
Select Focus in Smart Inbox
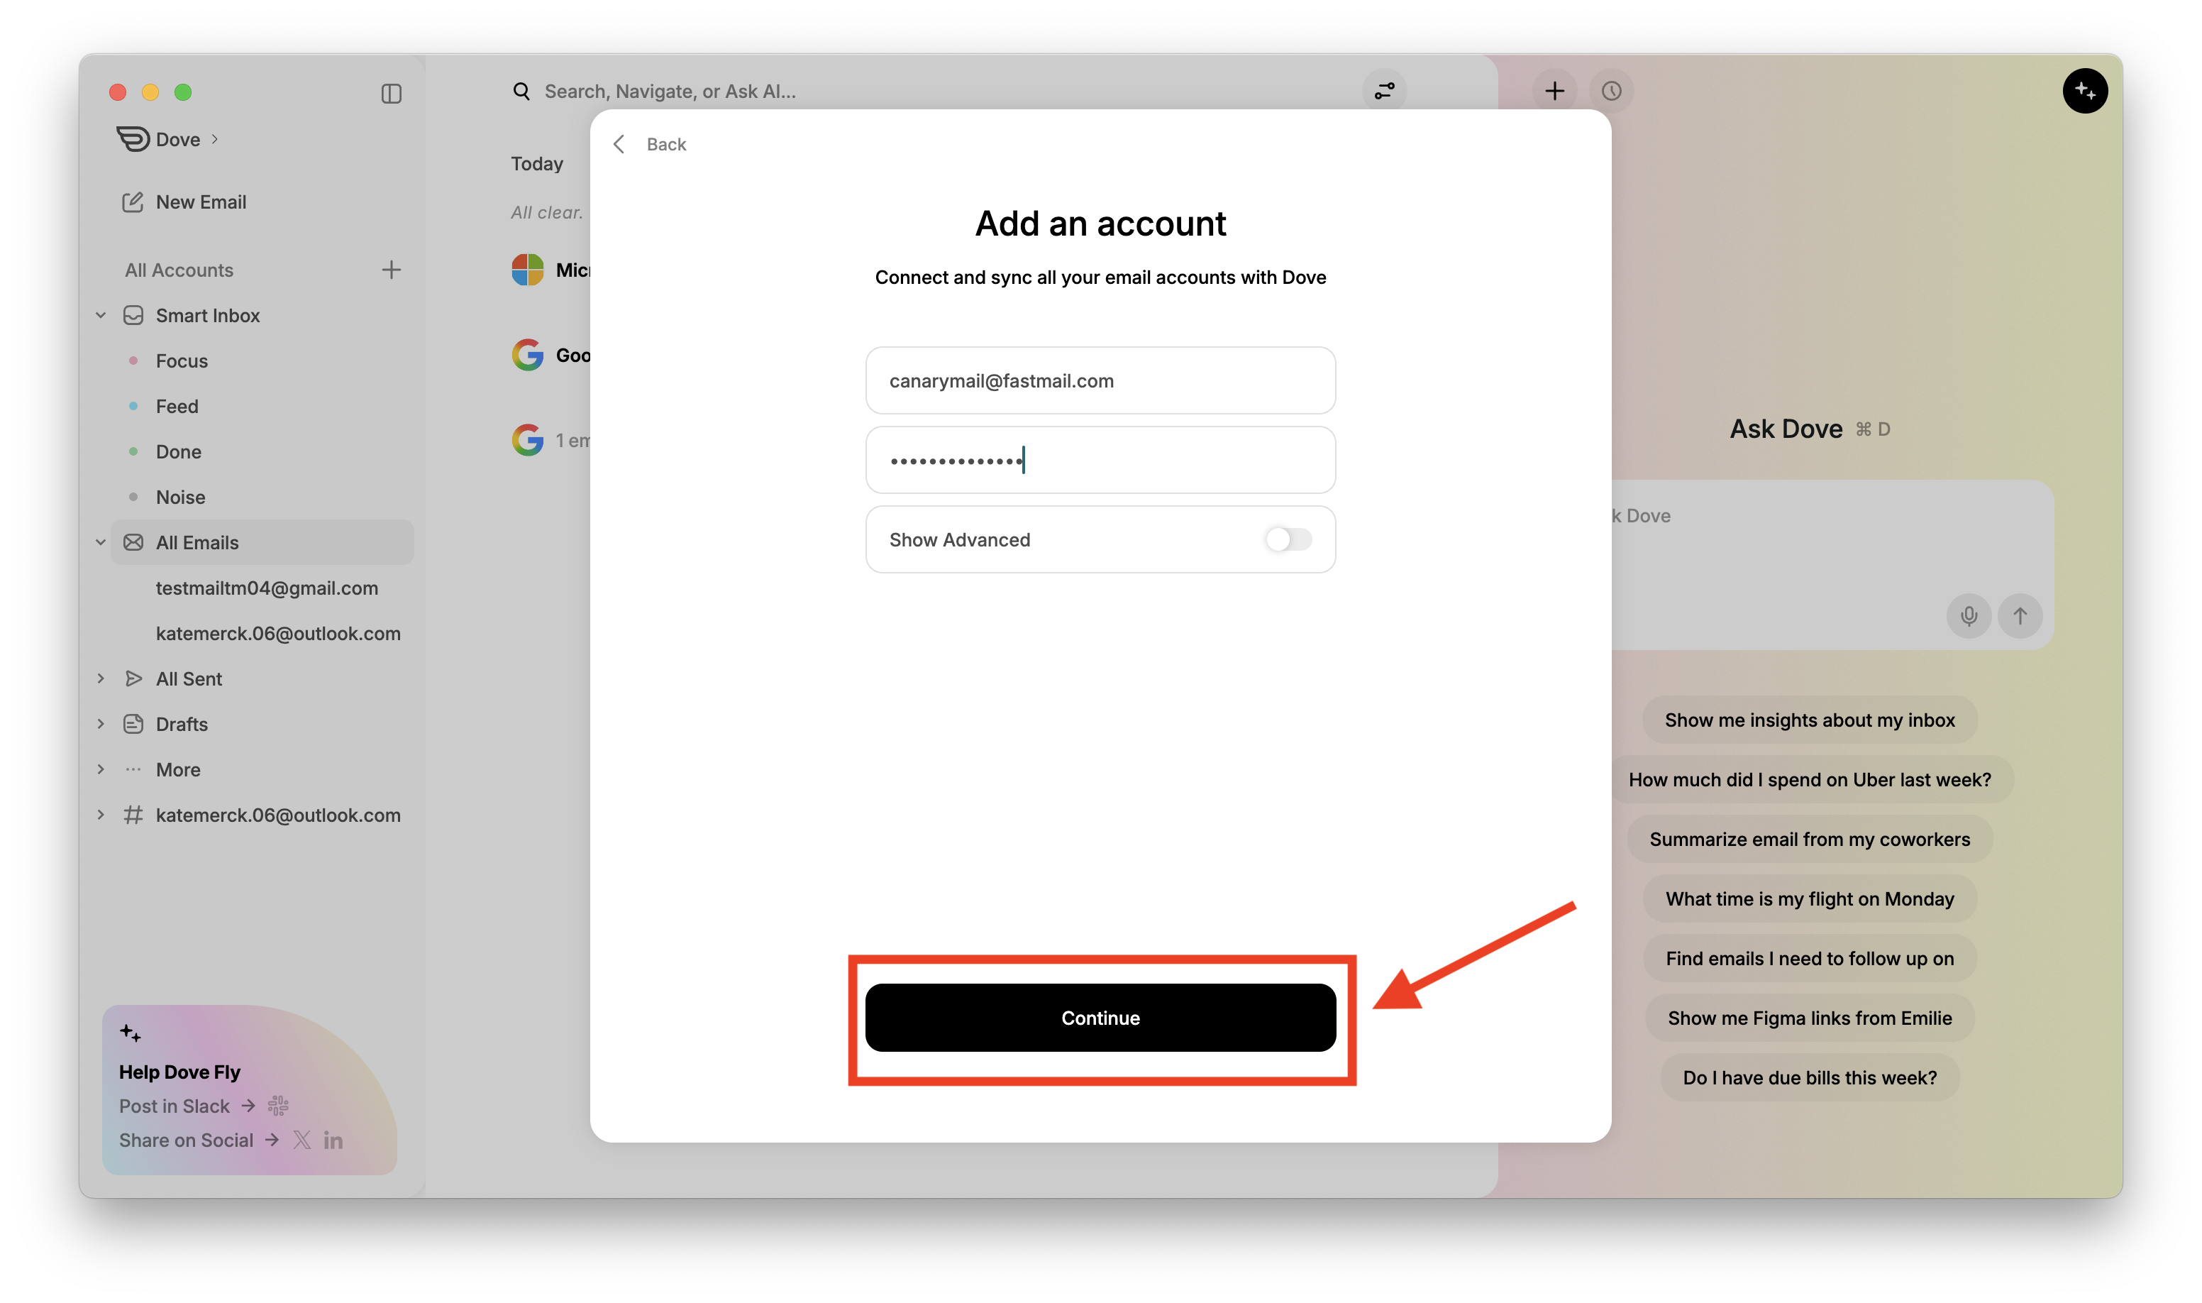[182, 361]
